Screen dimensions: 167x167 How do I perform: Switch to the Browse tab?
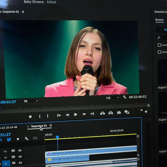[x=159, y=20]
